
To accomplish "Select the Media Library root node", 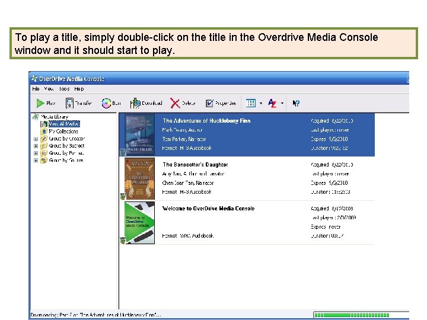I will pos(55,117).
